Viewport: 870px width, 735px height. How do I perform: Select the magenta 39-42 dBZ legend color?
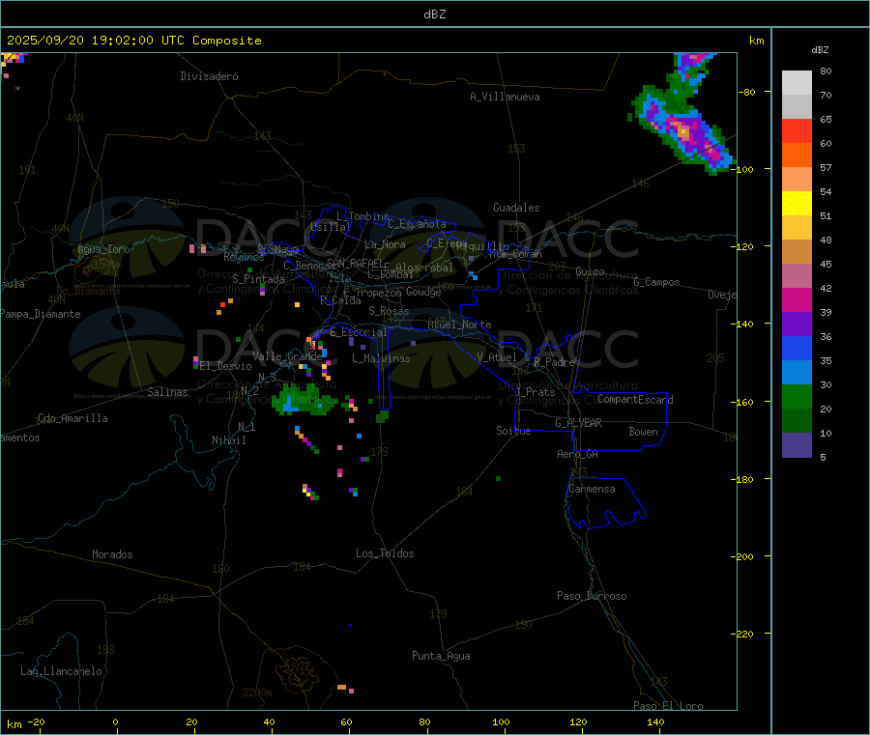(x=797, y=299)
